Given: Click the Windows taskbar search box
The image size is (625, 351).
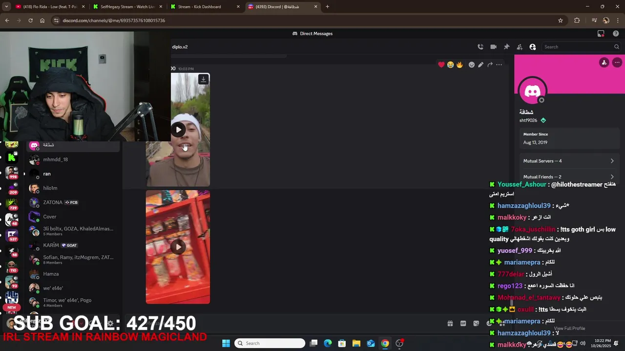Looking at the screenshot, I should (x=270, y=343).
